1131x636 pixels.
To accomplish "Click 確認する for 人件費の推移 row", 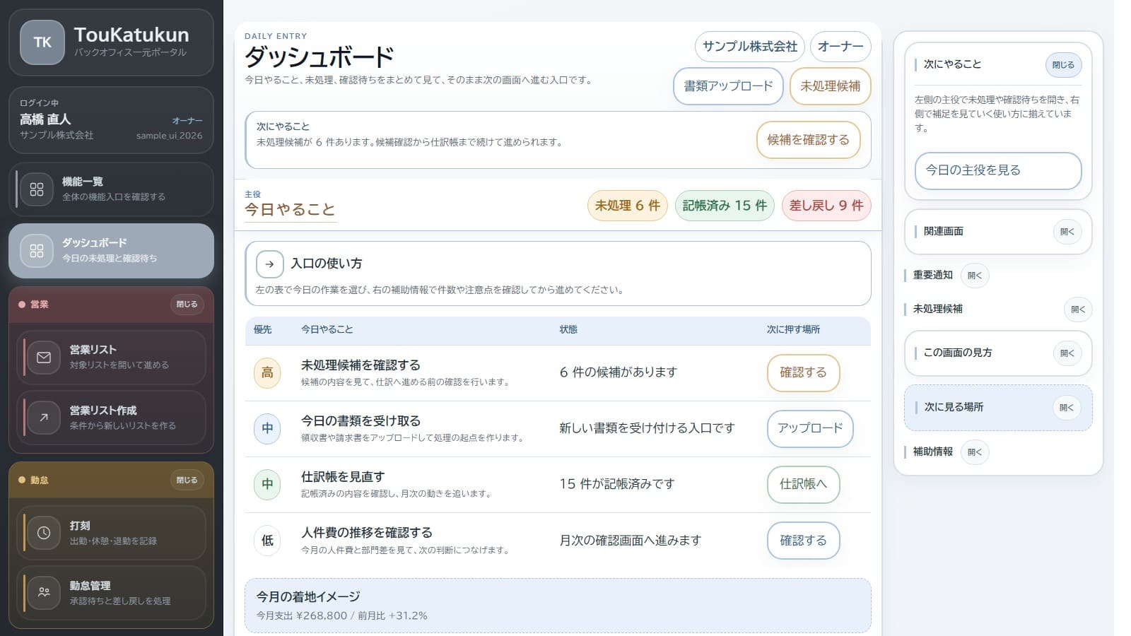I will point(803,541).
